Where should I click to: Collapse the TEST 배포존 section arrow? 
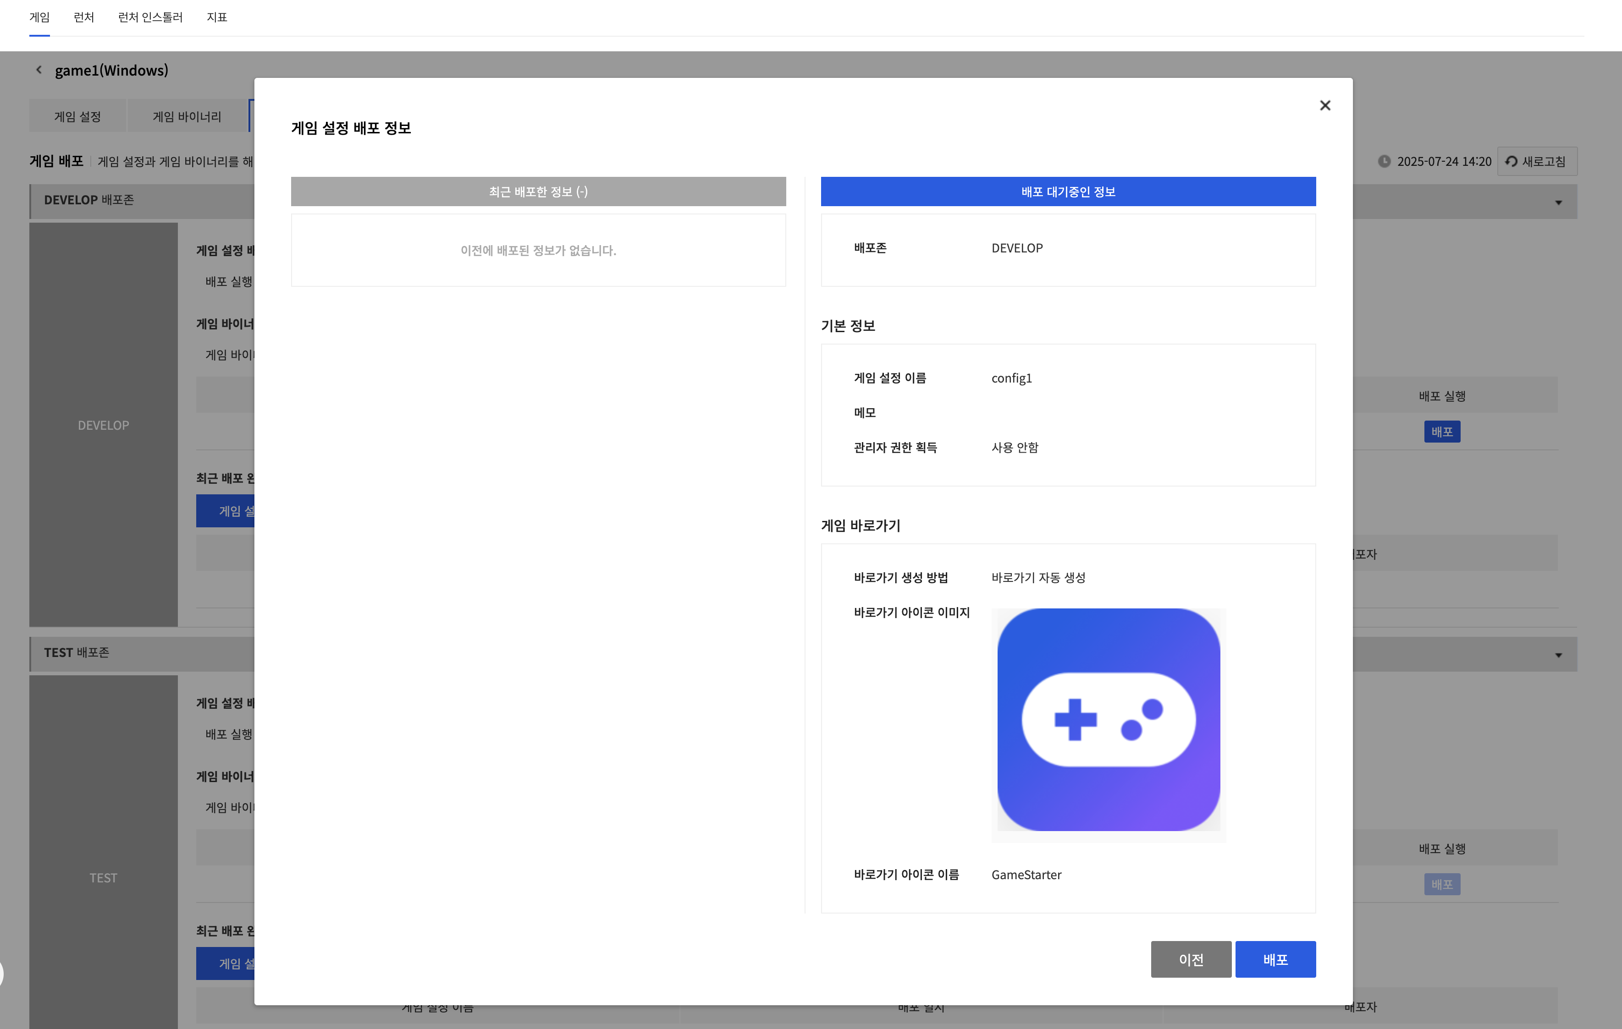1558,656
